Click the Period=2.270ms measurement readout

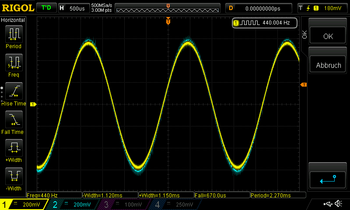tap(278, 195)
